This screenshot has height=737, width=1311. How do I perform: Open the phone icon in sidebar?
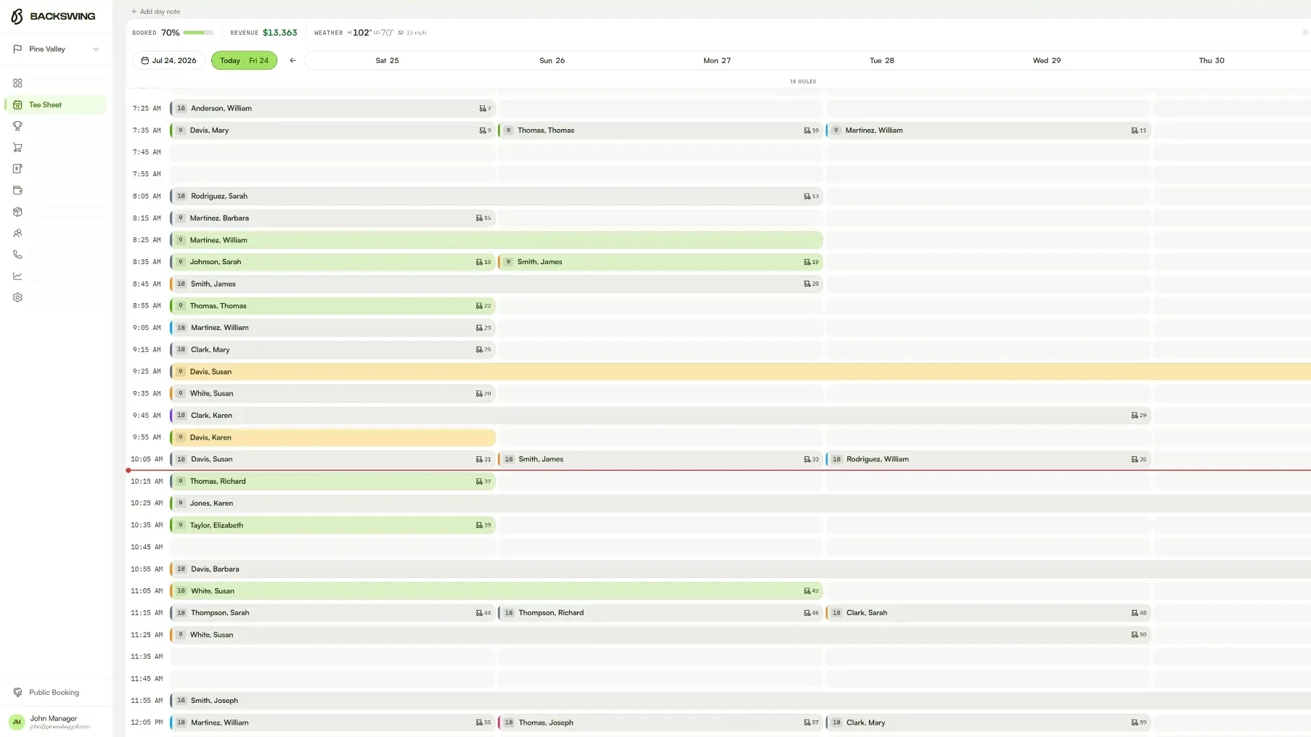17,255
